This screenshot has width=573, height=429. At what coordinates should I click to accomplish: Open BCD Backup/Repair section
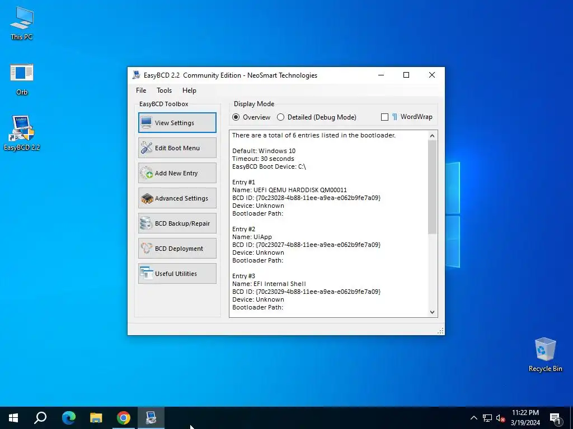pos(177,223)
